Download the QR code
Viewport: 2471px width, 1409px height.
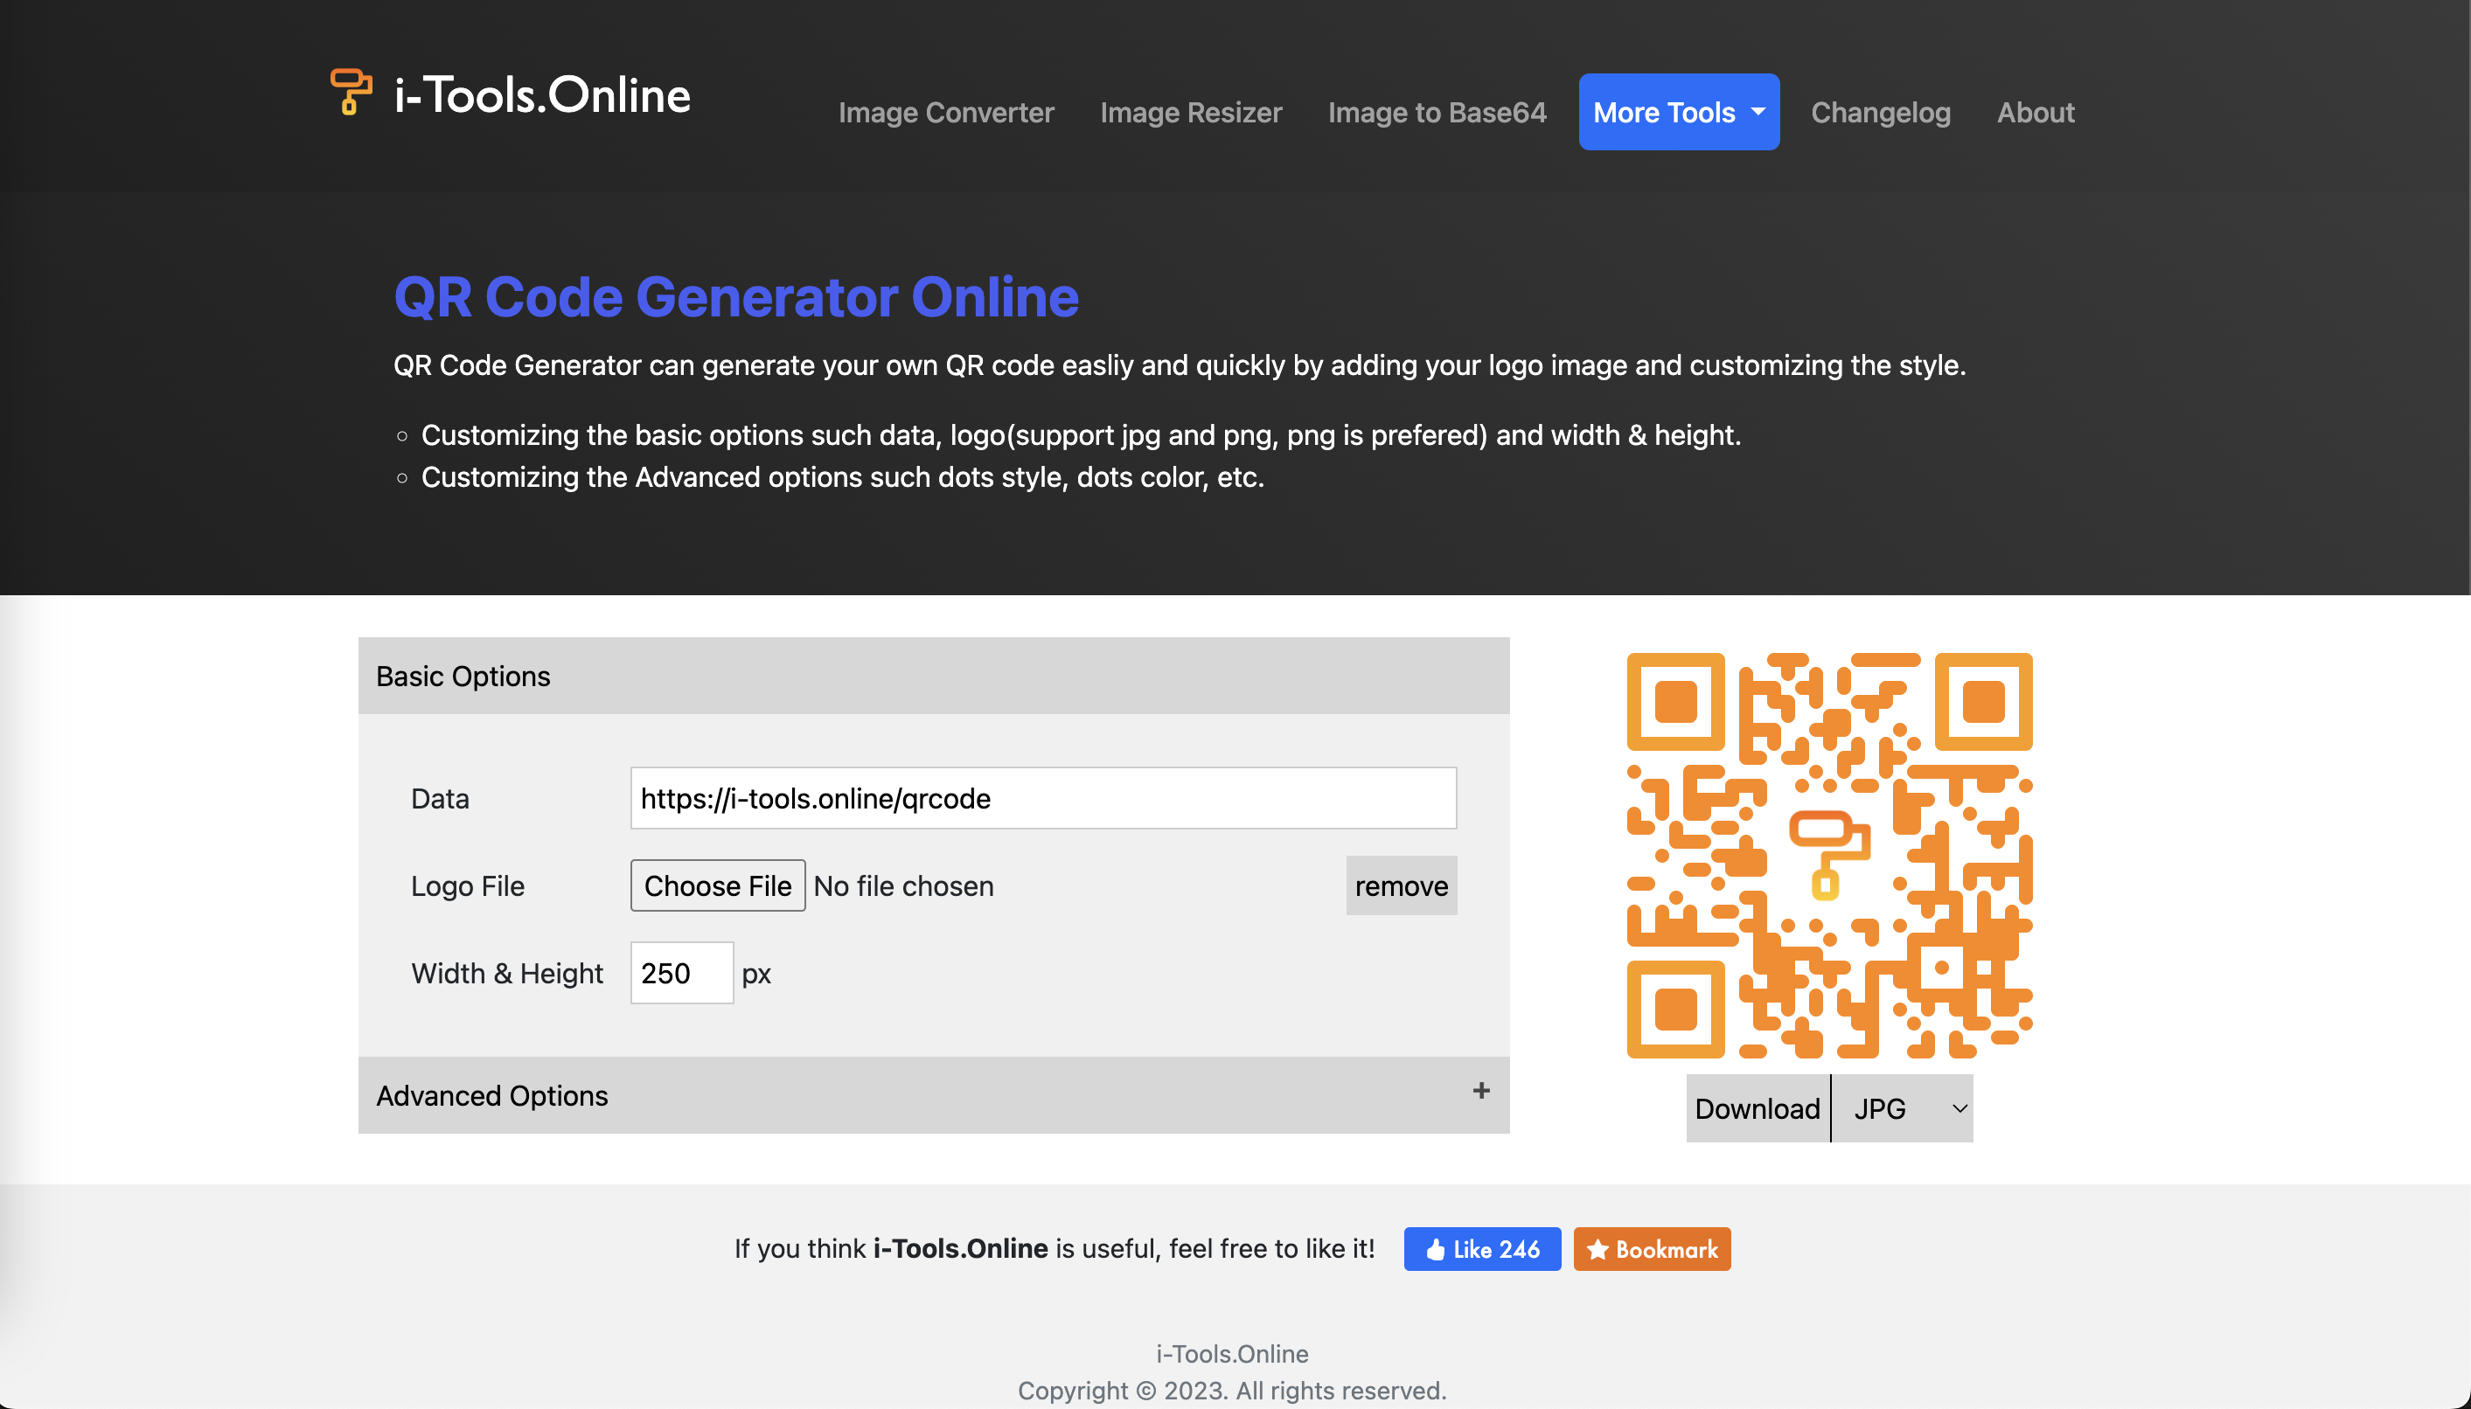1757,1108
